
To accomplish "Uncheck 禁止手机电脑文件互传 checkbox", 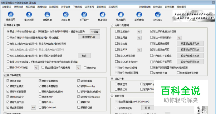I will (x=151, y=31).
